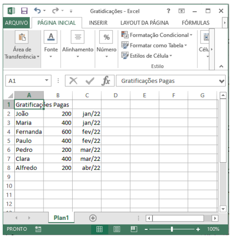Go to previous sheet with navigation arrow

pyautogui.click(x=16, y=218)
